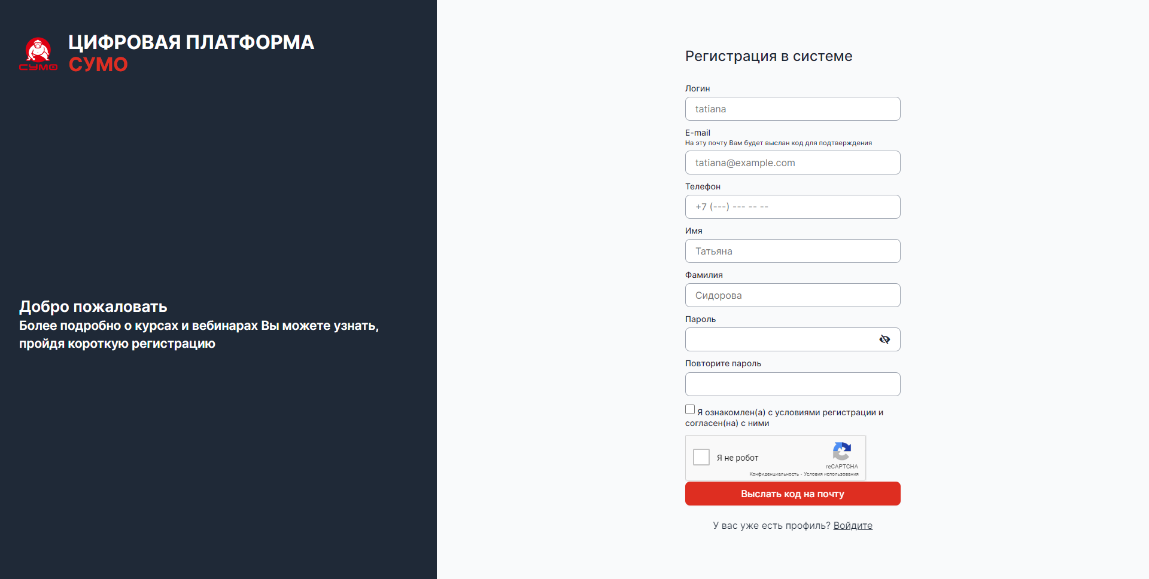Focus the Логин input field
The width and height of the screenshot is (1149, 579).
pos(792,109)
